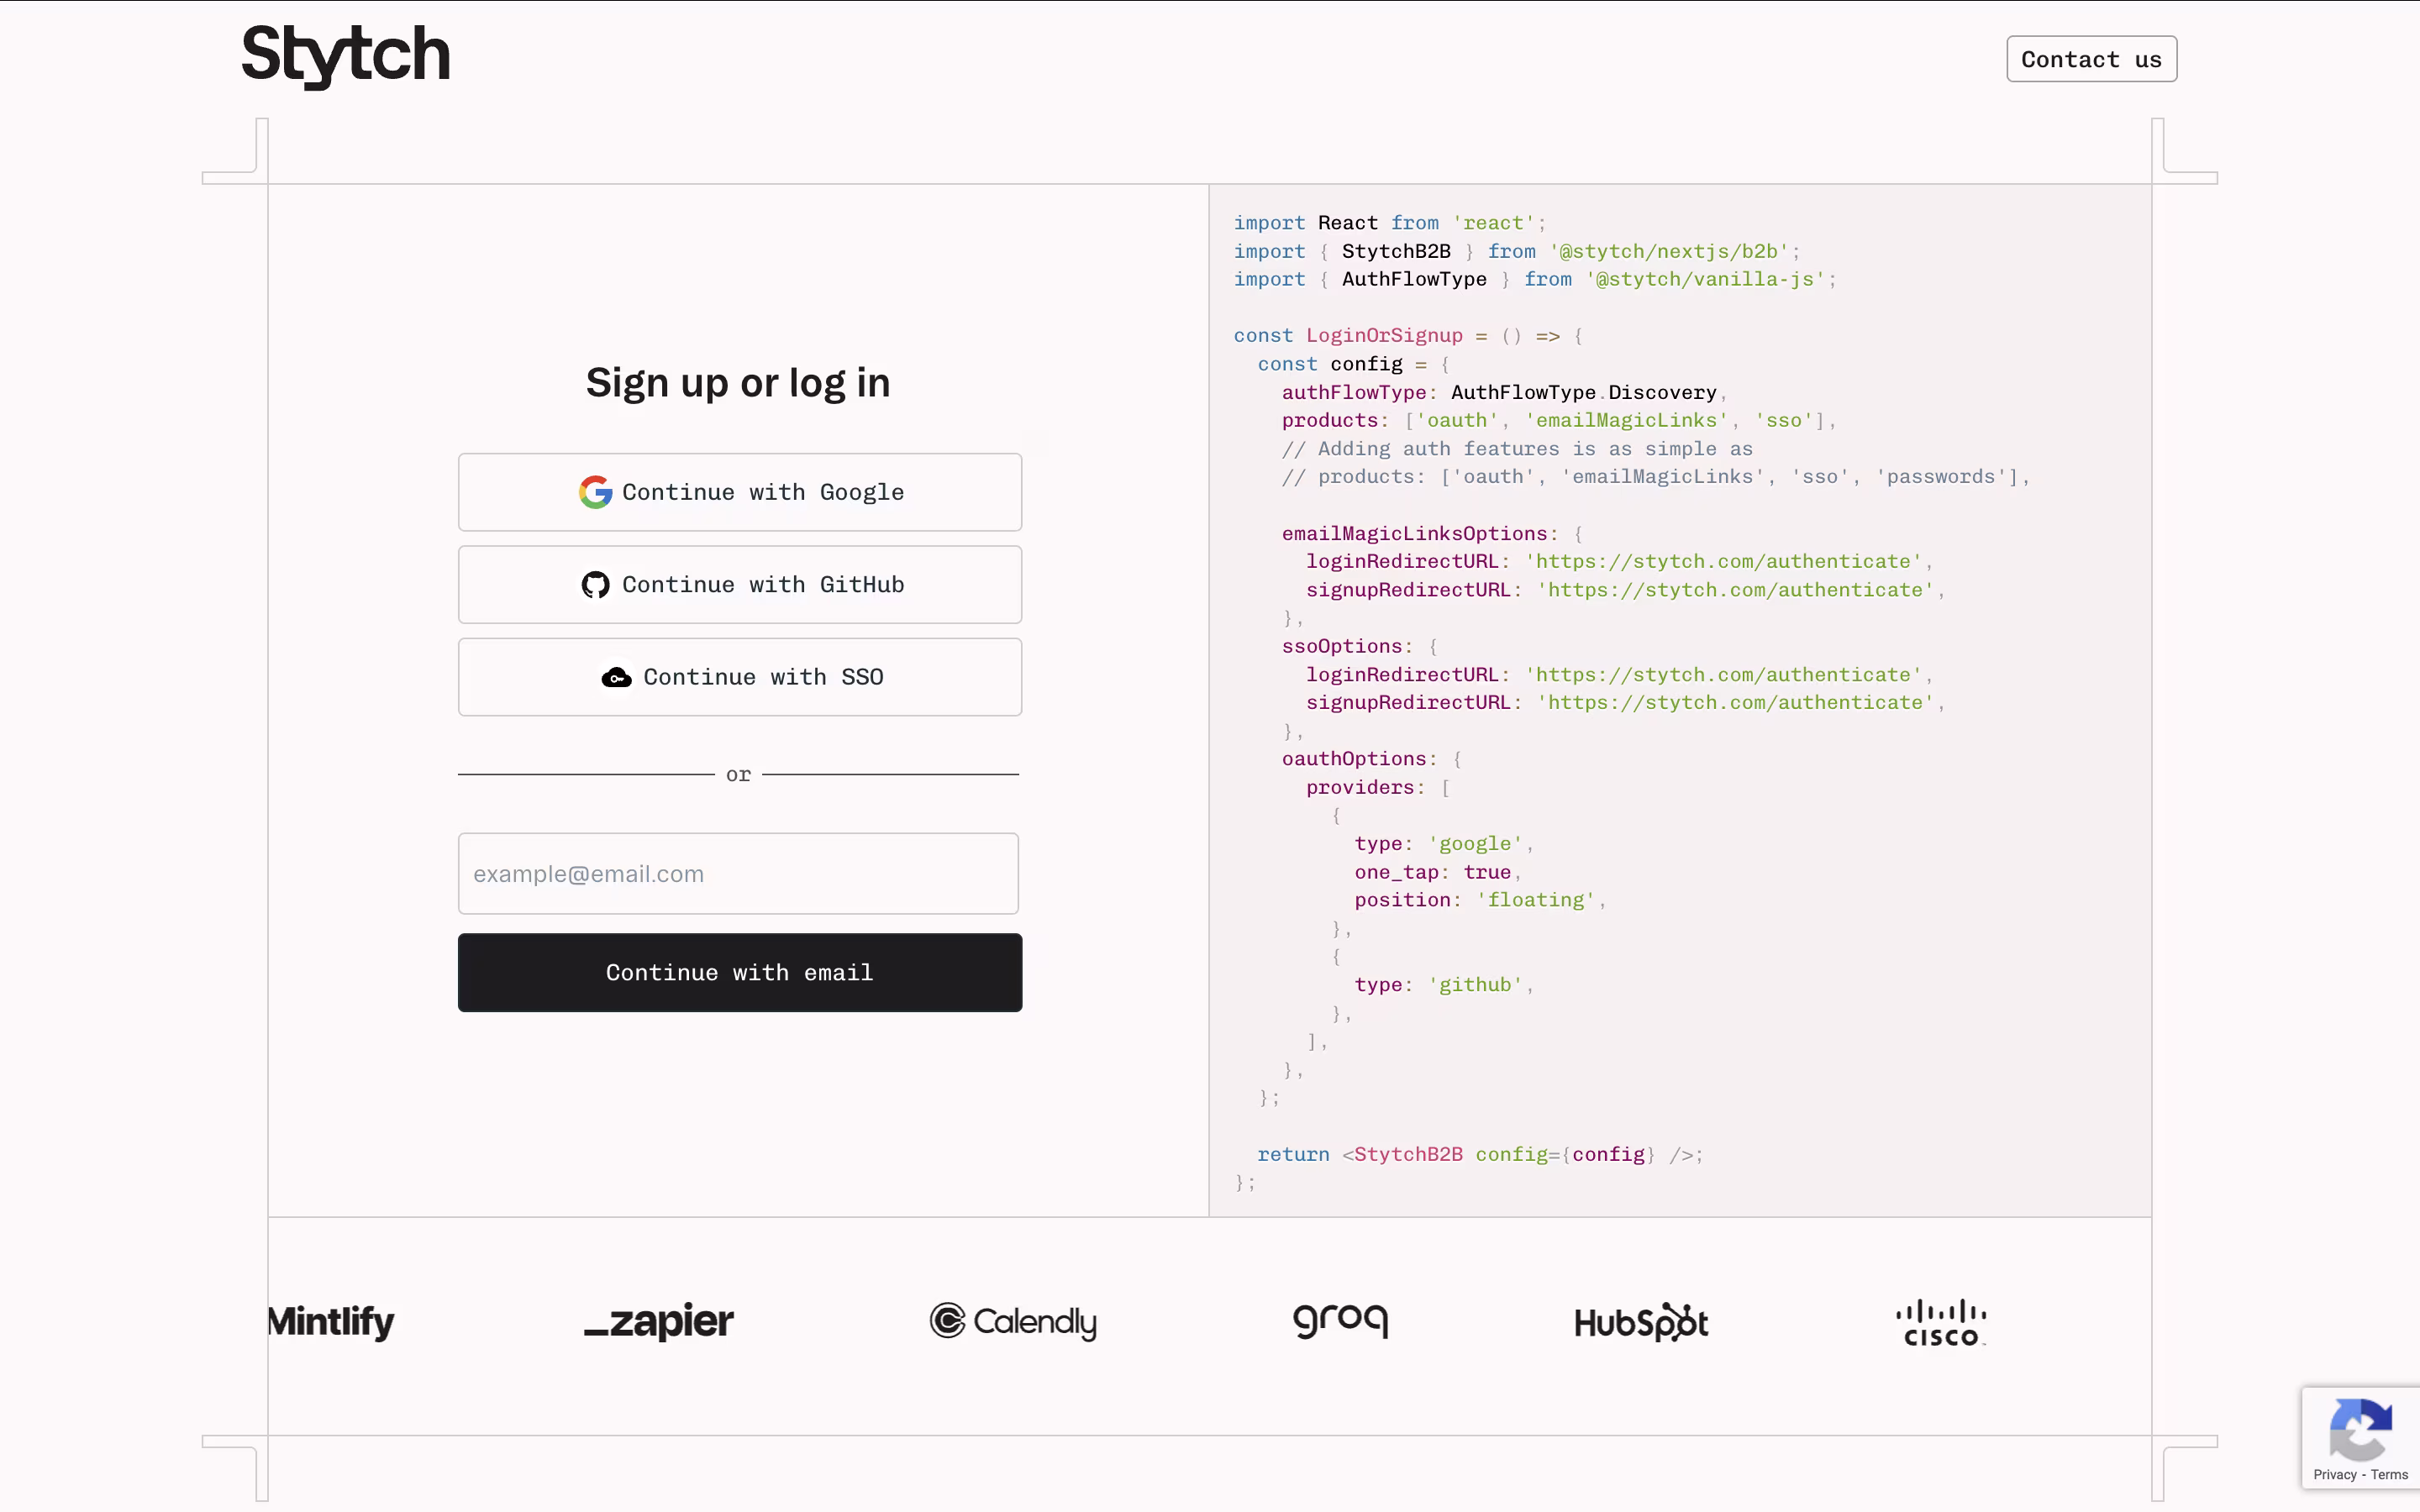Viewport: 2420px width, 1512px height.
Task: Click the HubSpot logo
Action: 1641,1323
